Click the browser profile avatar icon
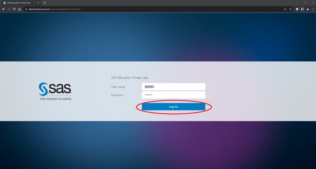Viewport: 316px width, 169px height. point(308,9)
